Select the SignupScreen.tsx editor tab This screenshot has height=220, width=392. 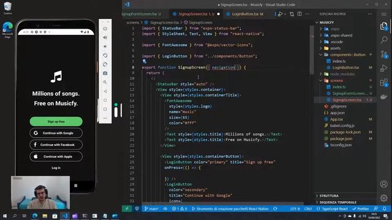point(195,14)
